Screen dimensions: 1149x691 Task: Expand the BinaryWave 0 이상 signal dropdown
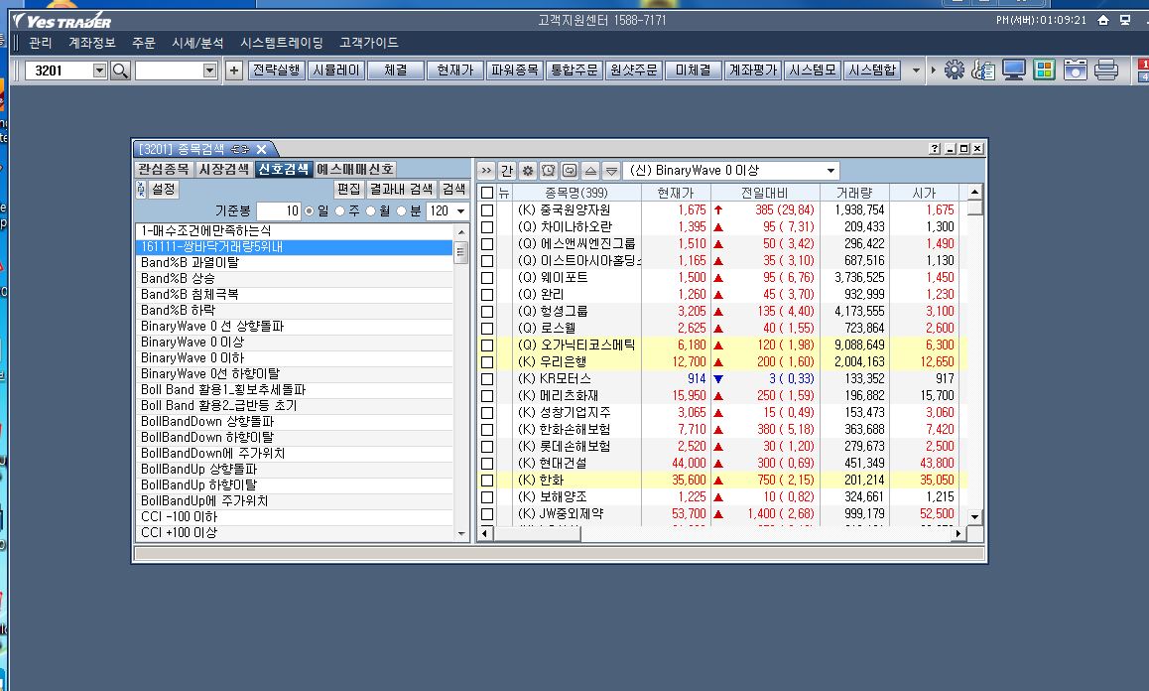point(830,171)
